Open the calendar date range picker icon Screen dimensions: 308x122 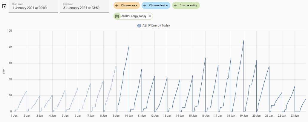tap(4, 6)
